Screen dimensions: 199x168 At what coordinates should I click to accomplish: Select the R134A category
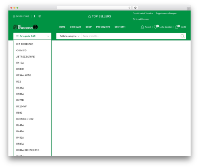pos(20,88)
